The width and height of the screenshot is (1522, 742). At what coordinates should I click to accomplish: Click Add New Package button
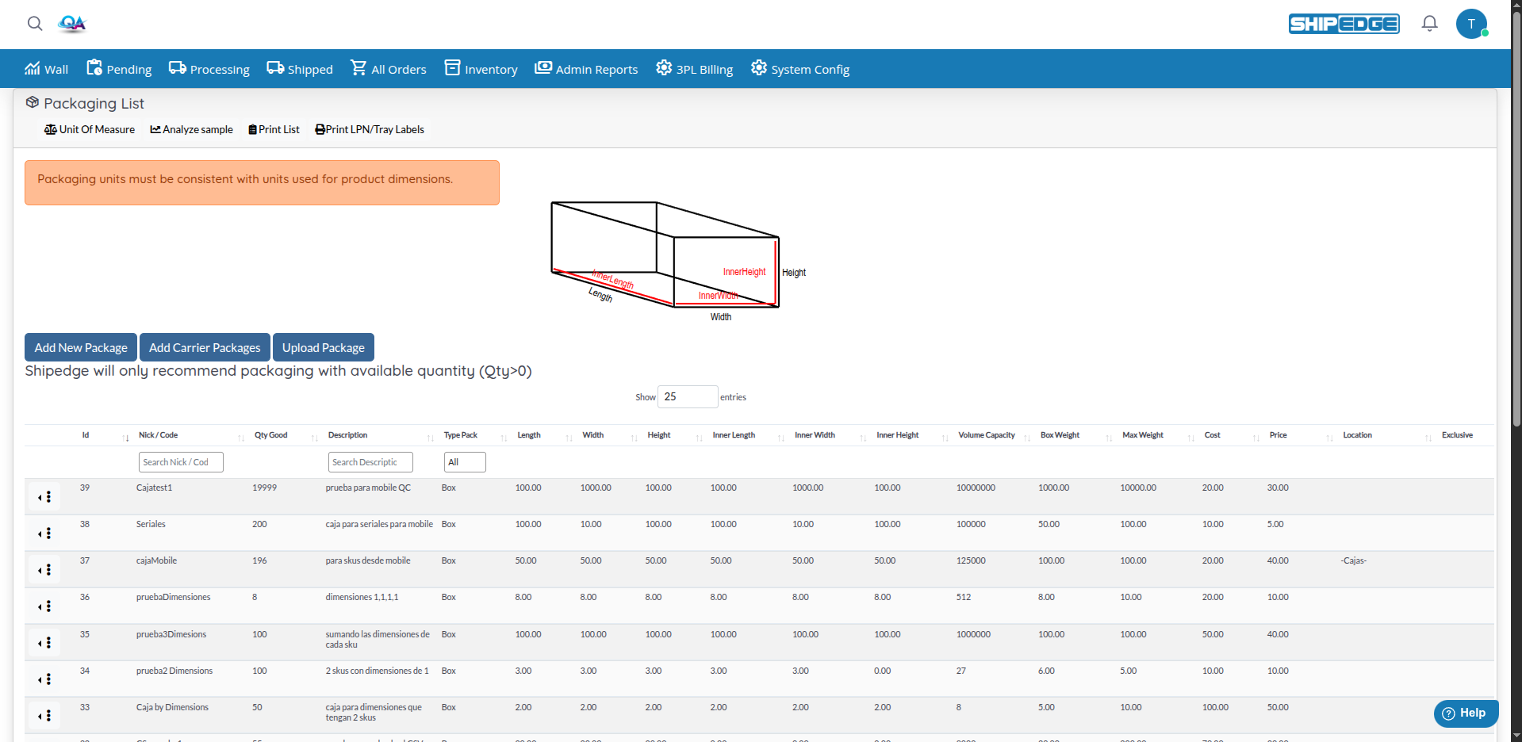tap(81, 347)
